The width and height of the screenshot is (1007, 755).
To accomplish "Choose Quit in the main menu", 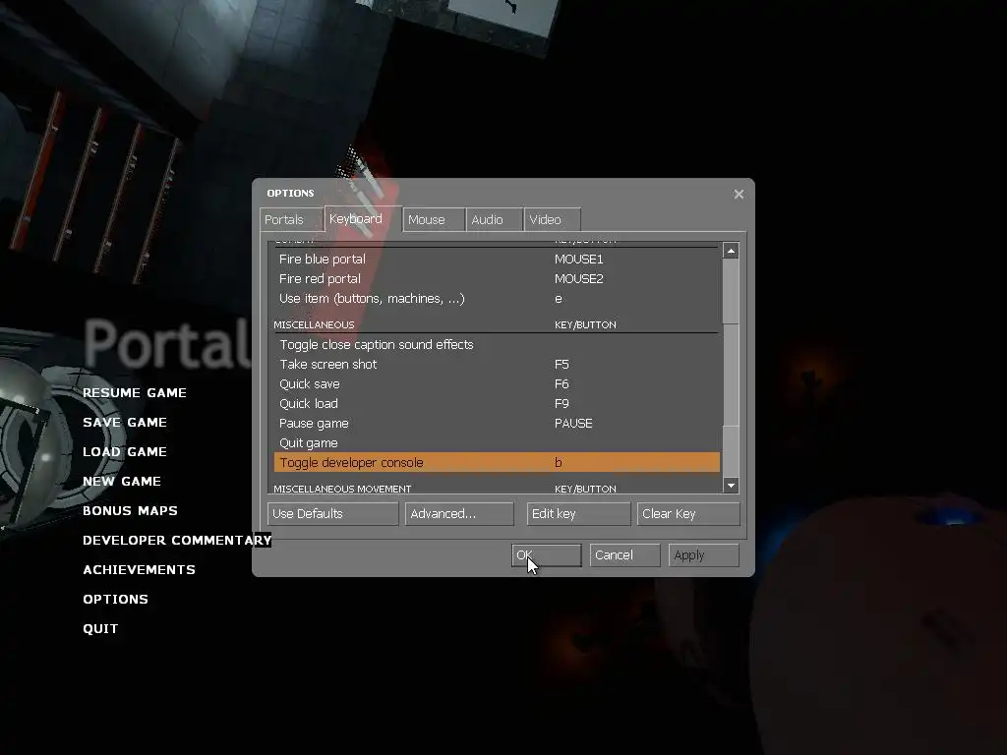I will (x=100, y=629).
